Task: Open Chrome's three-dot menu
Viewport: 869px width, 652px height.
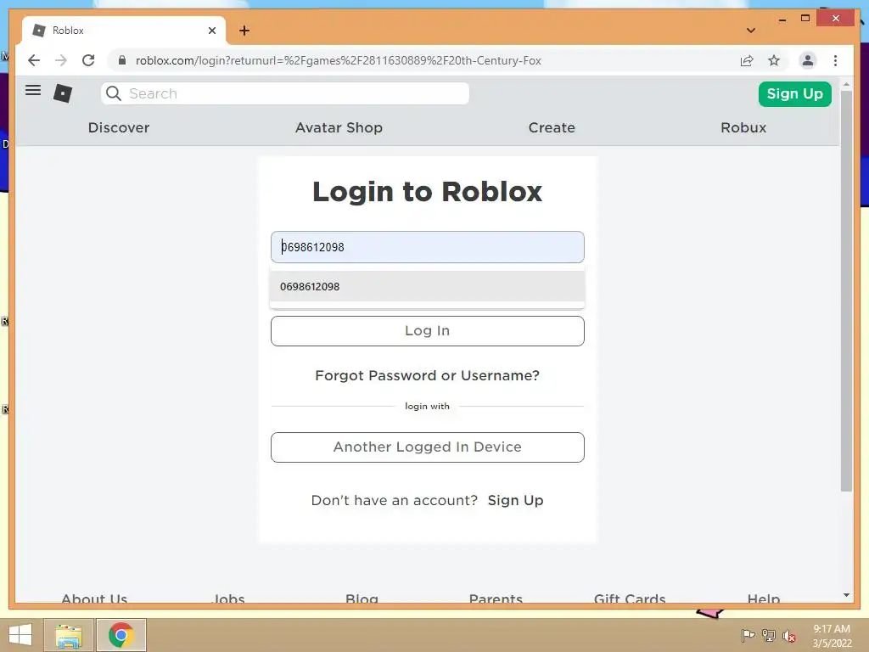Action: click(835, 60)
